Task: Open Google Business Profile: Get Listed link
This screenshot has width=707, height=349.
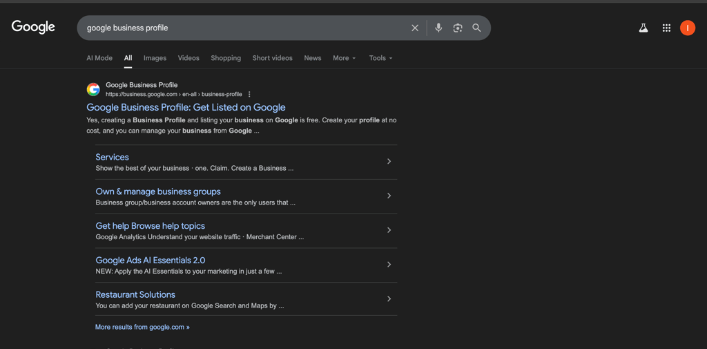Action: coord(186,108)
